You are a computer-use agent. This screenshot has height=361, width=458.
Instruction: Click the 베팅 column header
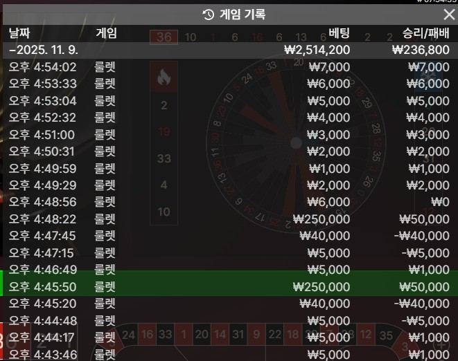[340, 33]
